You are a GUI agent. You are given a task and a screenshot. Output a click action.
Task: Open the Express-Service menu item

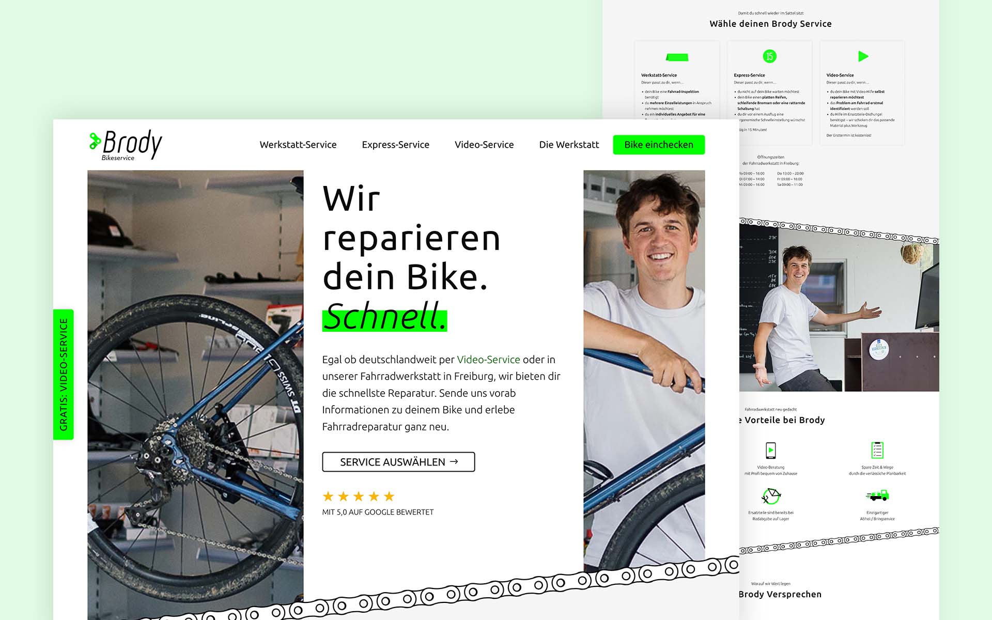(395, 145)
